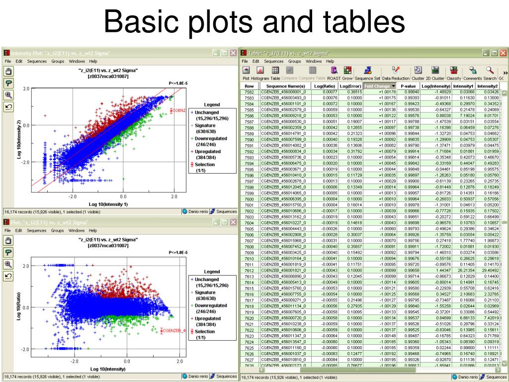Screen dimensions: 509x382
Task: Activate the zoom magnifier in lower Plot window
Action: click(8, 264)
